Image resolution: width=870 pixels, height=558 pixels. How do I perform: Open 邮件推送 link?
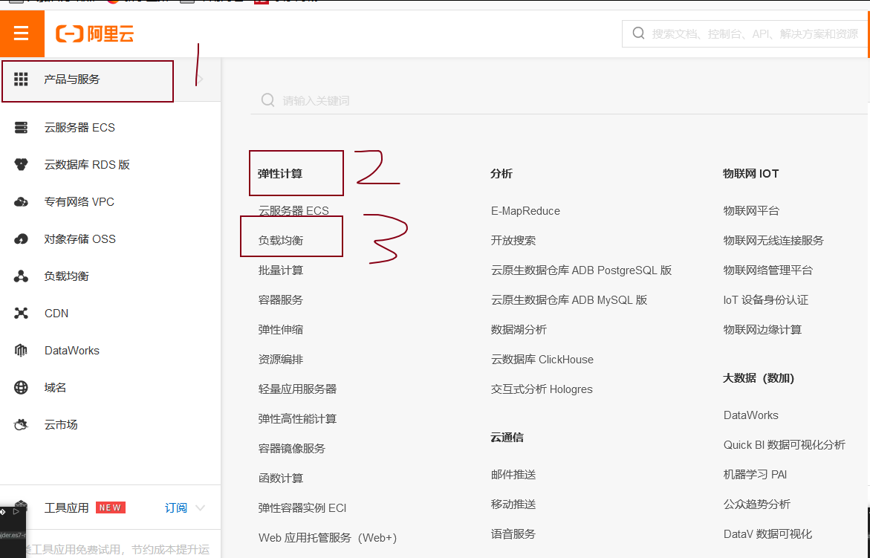(513, 474)
